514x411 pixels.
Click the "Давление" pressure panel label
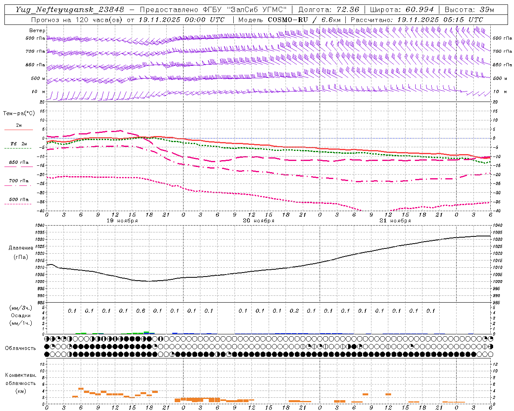(x=21, y=248)
